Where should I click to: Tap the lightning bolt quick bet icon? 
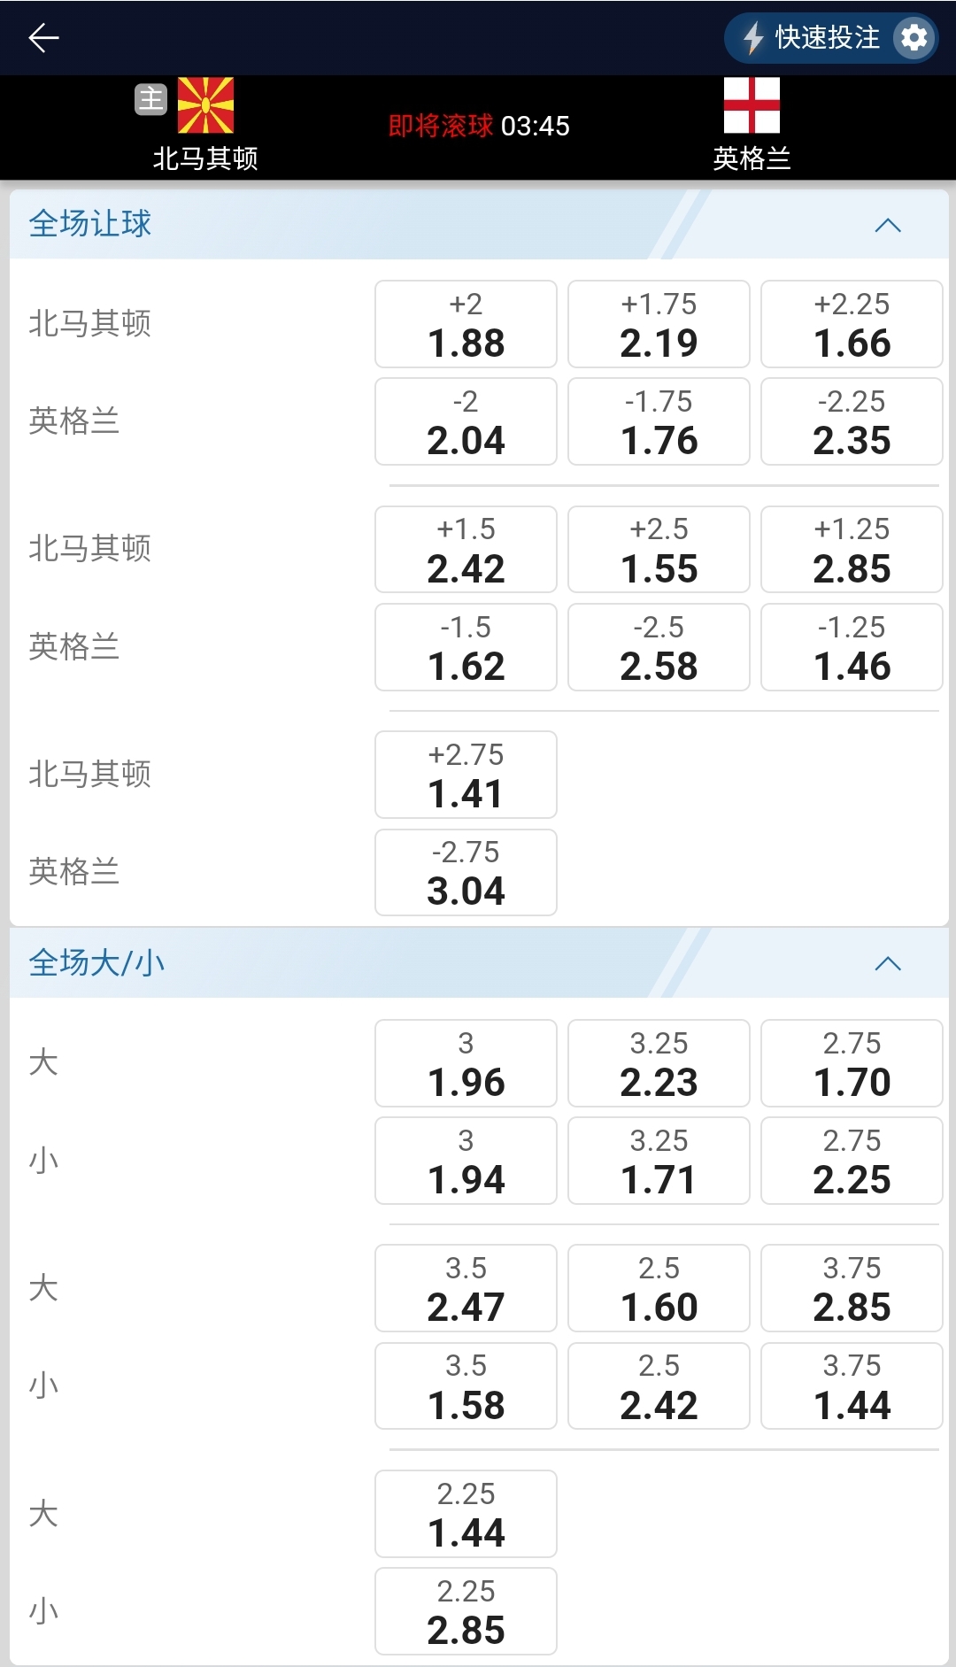click(x=752, y=38)
